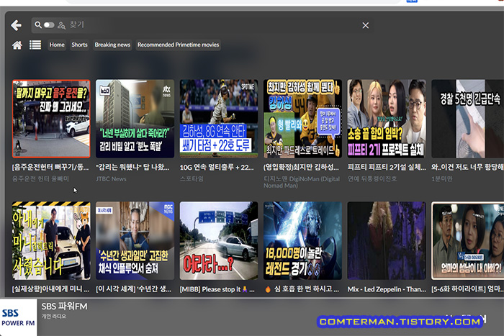Click the 'SBS 파워FM' station name
The width and height of the screenshot is (504, 336).
[x=64, y=307]
